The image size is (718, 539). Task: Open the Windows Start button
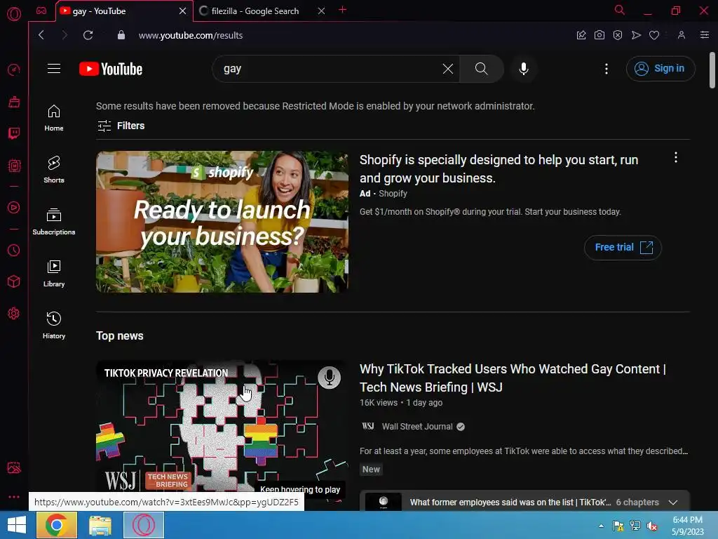click(17, 525)
